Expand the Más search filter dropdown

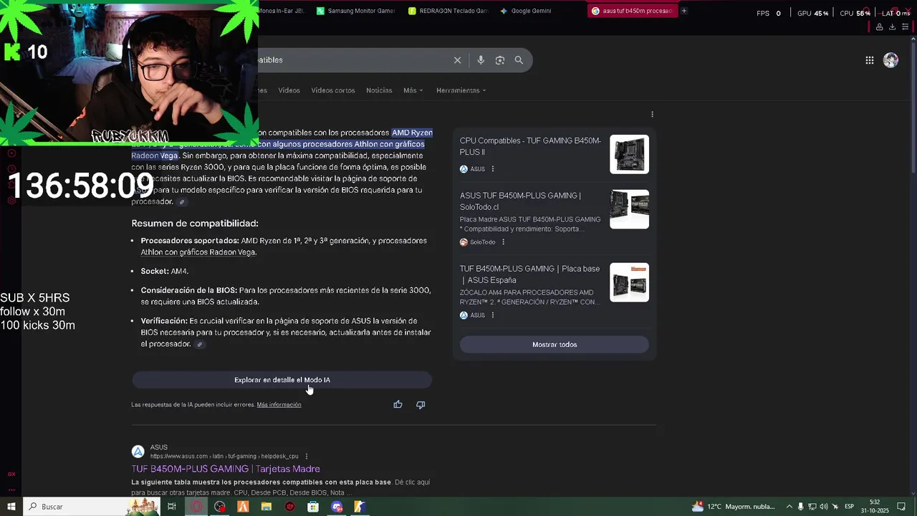click(413, 90)
